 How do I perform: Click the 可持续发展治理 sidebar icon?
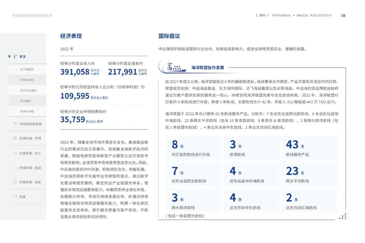[x=15, y=124]
